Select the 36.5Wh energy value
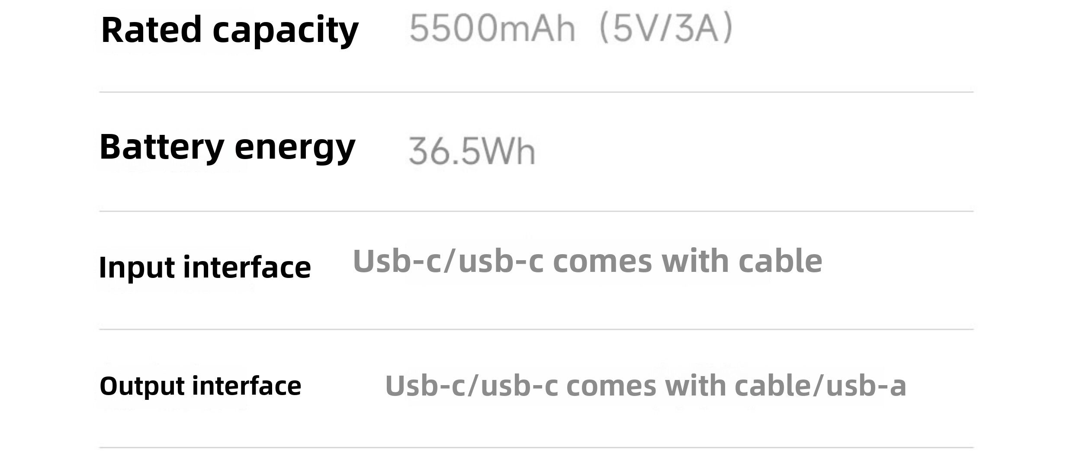Image resolution: width=1073 pixels, height=453 pixels. coord(472,151)
